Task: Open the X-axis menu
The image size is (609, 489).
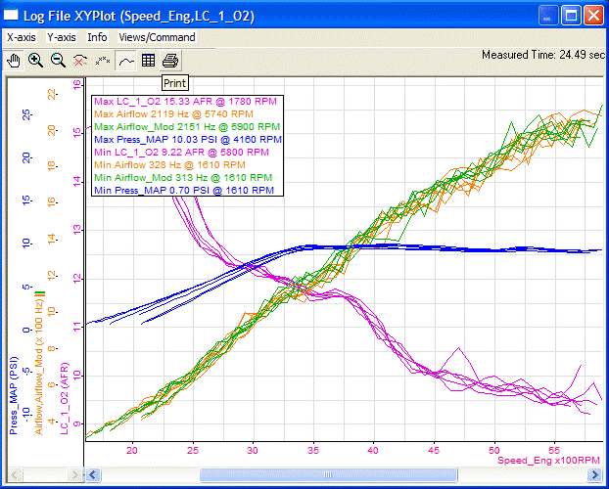Action: point(22,37)
